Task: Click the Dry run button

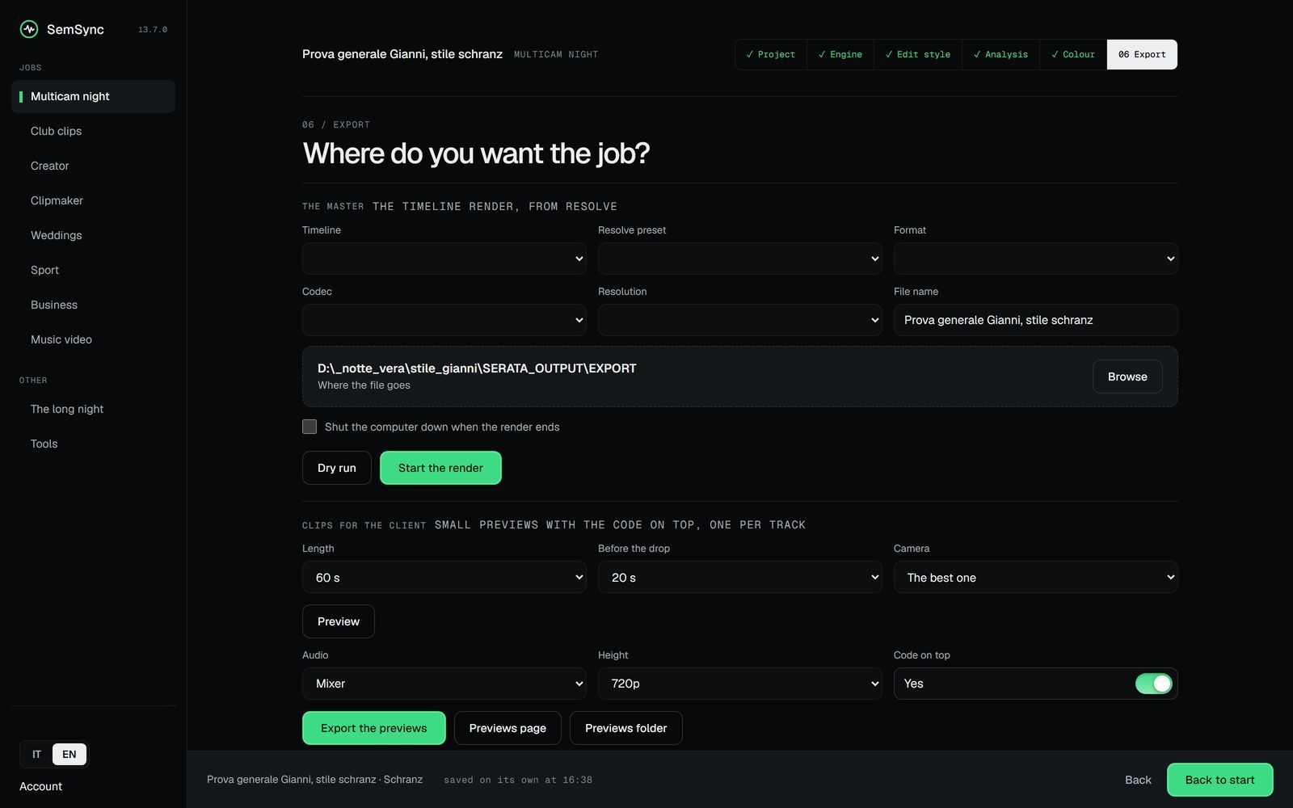Action: click(337, 468)
